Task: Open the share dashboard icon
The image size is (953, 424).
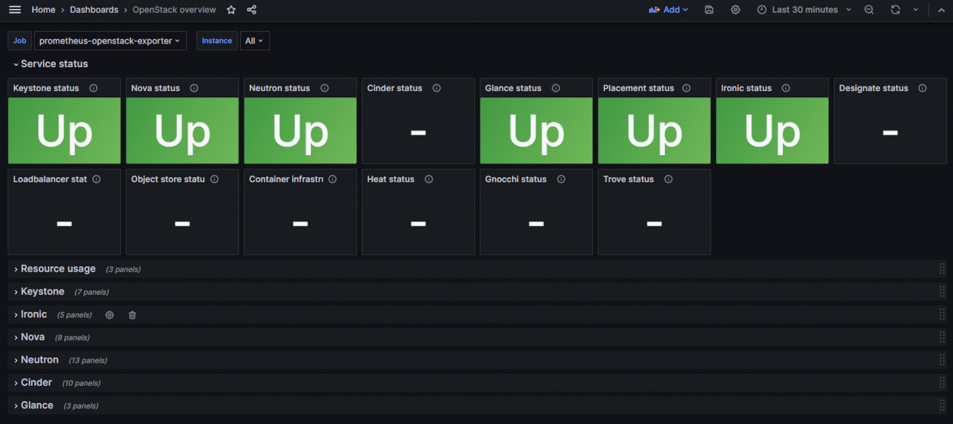Action: click(251, 10)
